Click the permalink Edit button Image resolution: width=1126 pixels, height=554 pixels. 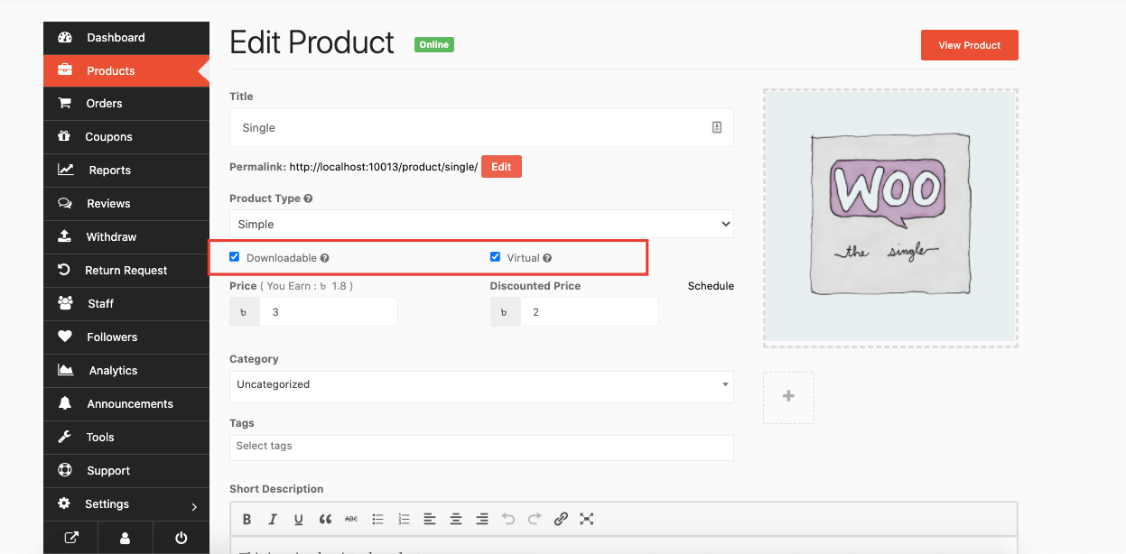[x=501, y=167]
